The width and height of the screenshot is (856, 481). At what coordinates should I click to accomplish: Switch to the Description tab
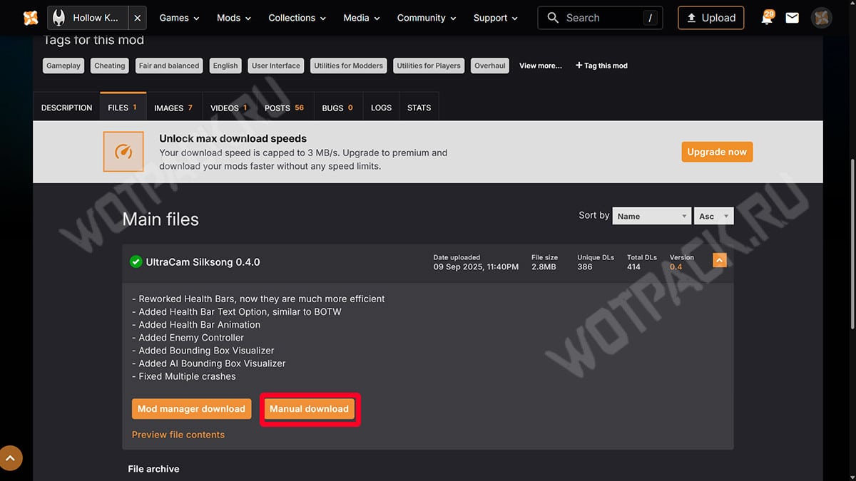(67, 108)
